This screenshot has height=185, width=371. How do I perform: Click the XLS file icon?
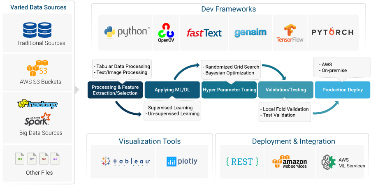[x=20, y=159]
